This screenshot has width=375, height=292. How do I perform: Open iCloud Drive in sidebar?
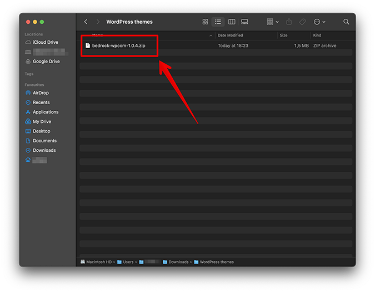point(42,42)
